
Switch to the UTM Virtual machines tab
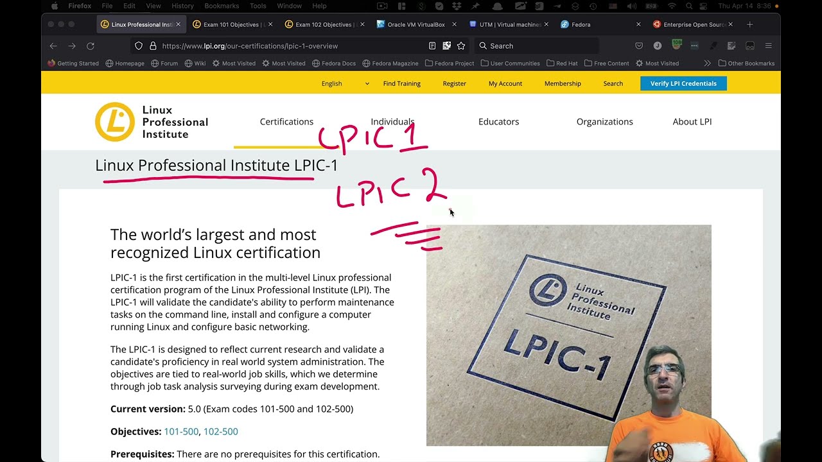click(507, 24)
